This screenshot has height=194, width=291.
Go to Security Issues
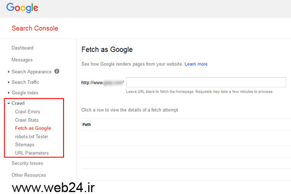27,163
